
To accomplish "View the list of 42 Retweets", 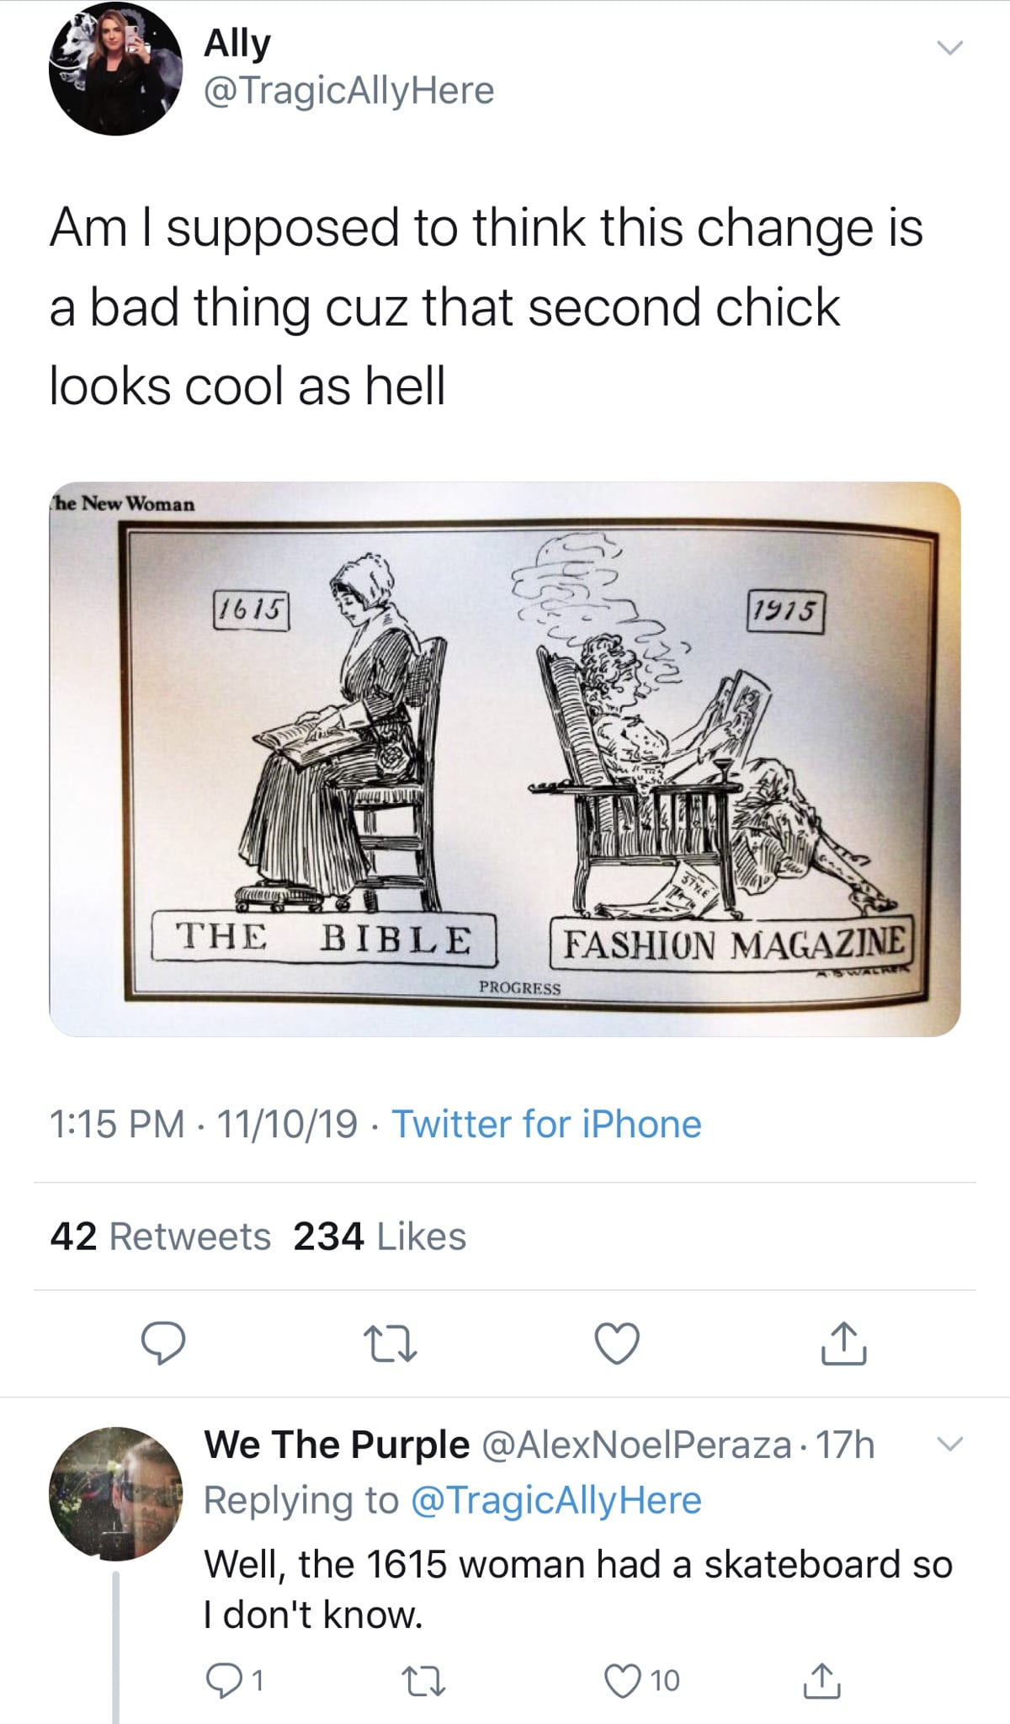I will [160, 1236].
